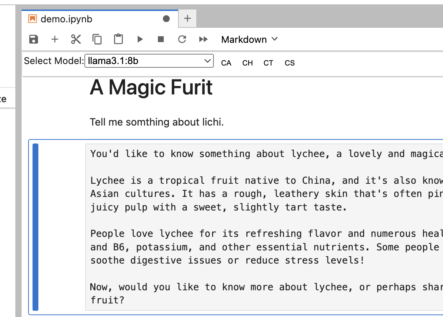443x317 pixels.
Task: Paste cell from clipboard
Action: (x=118, y=39)
